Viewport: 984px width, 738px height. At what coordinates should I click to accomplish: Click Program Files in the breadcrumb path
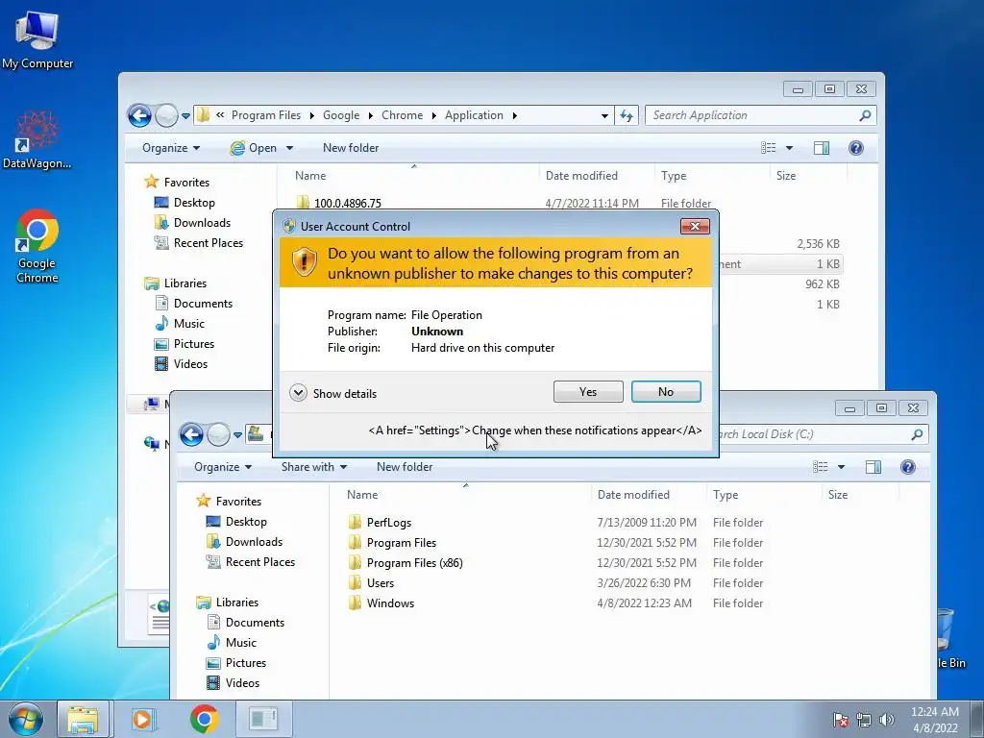click(x=266, y=115)
